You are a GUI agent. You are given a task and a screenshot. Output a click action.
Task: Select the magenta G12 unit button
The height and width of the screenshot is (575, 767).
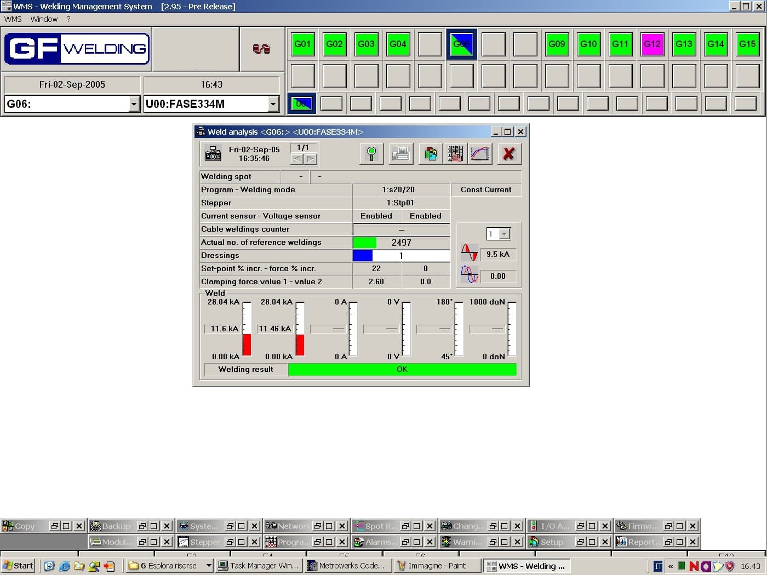(652, 44)
